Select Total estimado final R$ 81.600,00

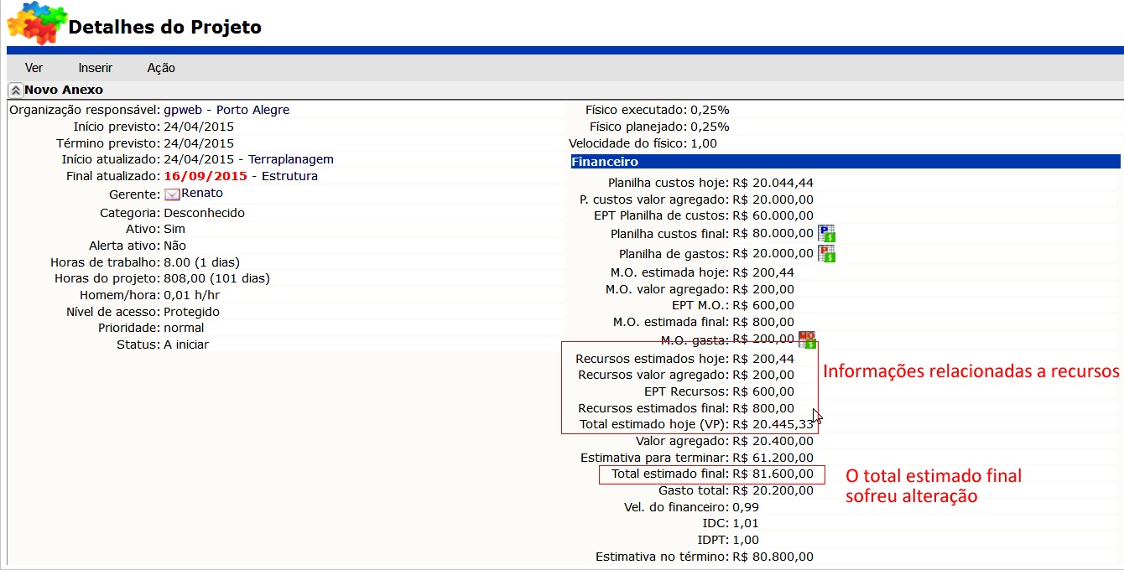coord(773,474)
